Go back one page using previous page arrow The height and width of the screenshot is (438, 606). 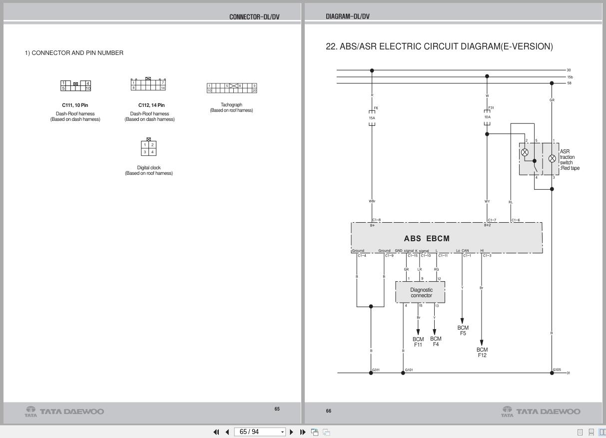click(x=227, y=432)
